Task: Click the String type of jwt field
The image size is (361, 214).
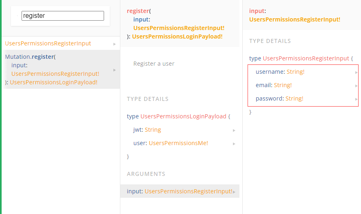Action: [153, 130]
